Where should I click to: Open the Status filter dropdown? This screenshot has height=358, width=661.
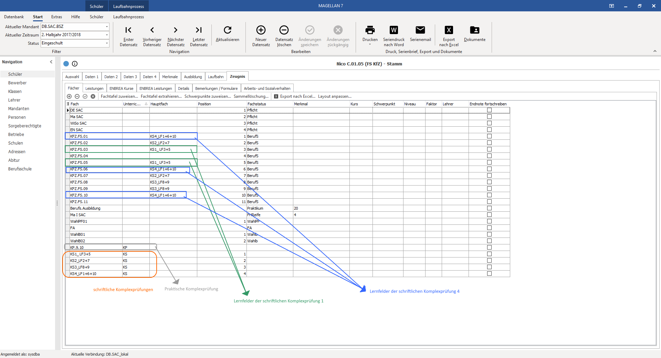click(107, 43)
